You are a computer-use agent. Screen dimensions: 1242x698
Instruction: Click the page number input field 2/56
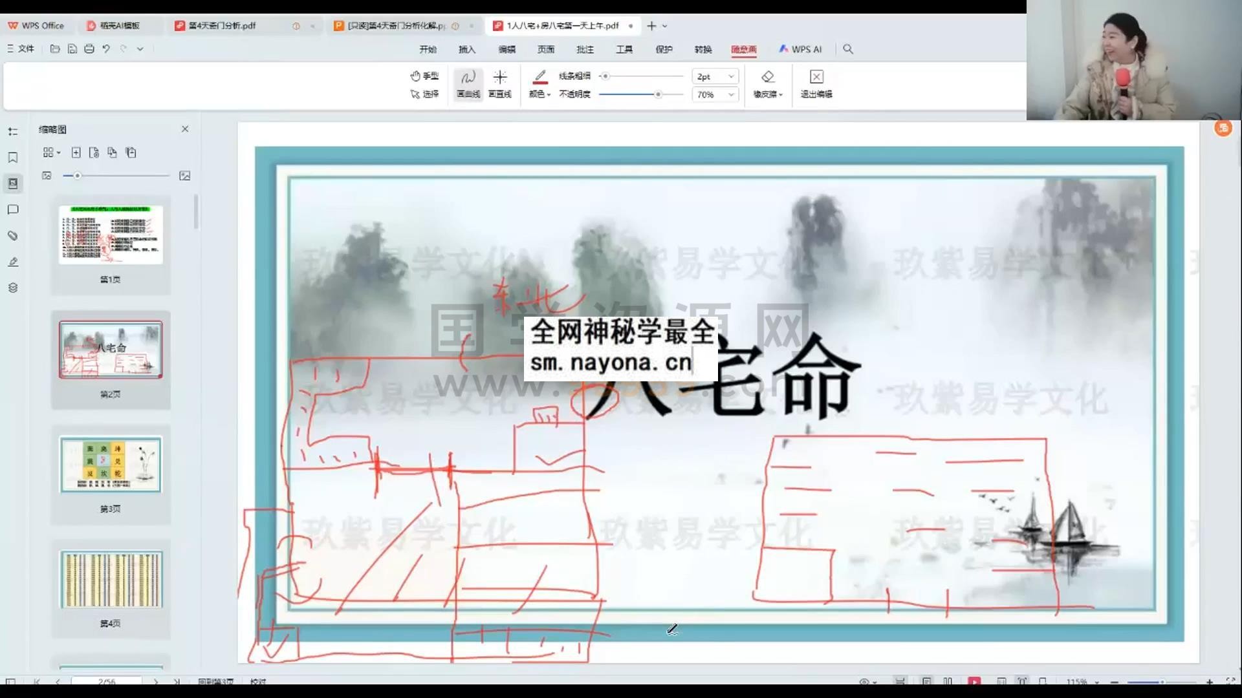coord(106,681)
